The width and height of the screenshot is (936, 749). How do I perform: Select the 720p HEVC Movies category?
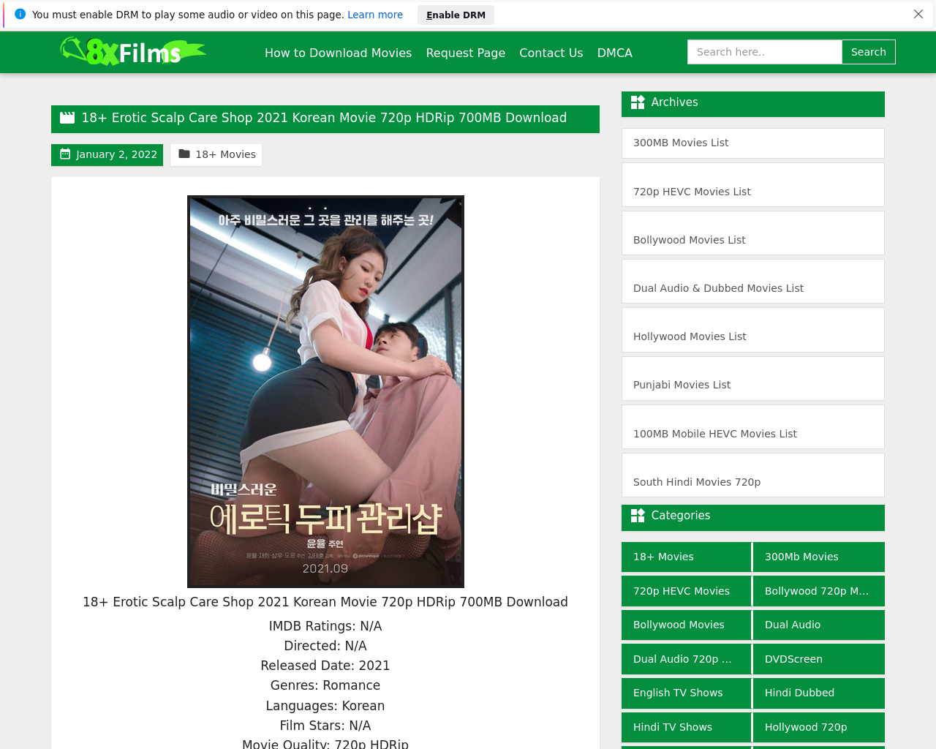[x=686, y=591]
